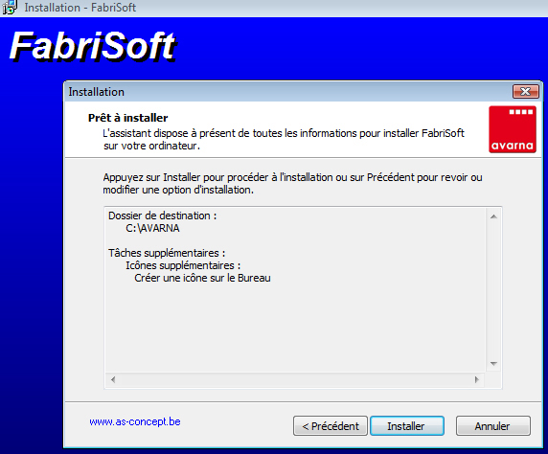Click the 'Dossier de destination' line in the summary
548x454 pixels.
(163, 216)
